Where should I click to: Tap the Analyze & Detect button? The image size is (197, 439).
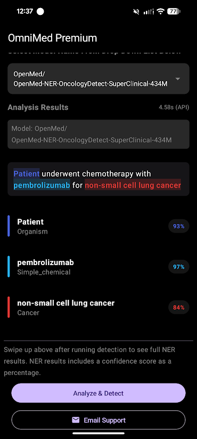98,393
